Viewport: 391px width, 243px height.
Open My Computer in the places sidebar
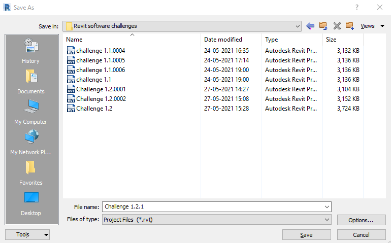(31, 112)
